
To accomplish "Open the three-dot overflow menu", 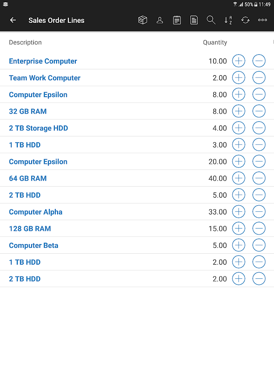I will (263, 20).
